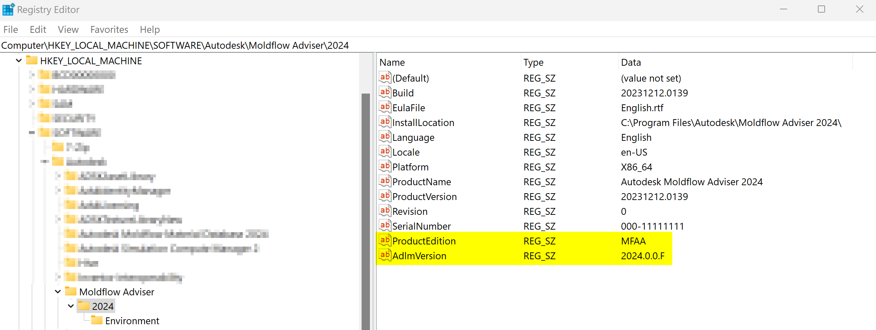Select the InstallLocation value name
The height and width of the screenshot is (330, 876).
point(423,122)
